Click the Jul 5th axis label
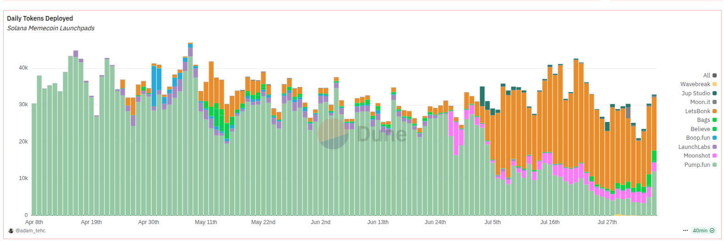724x241 pixels. point(492,222)
